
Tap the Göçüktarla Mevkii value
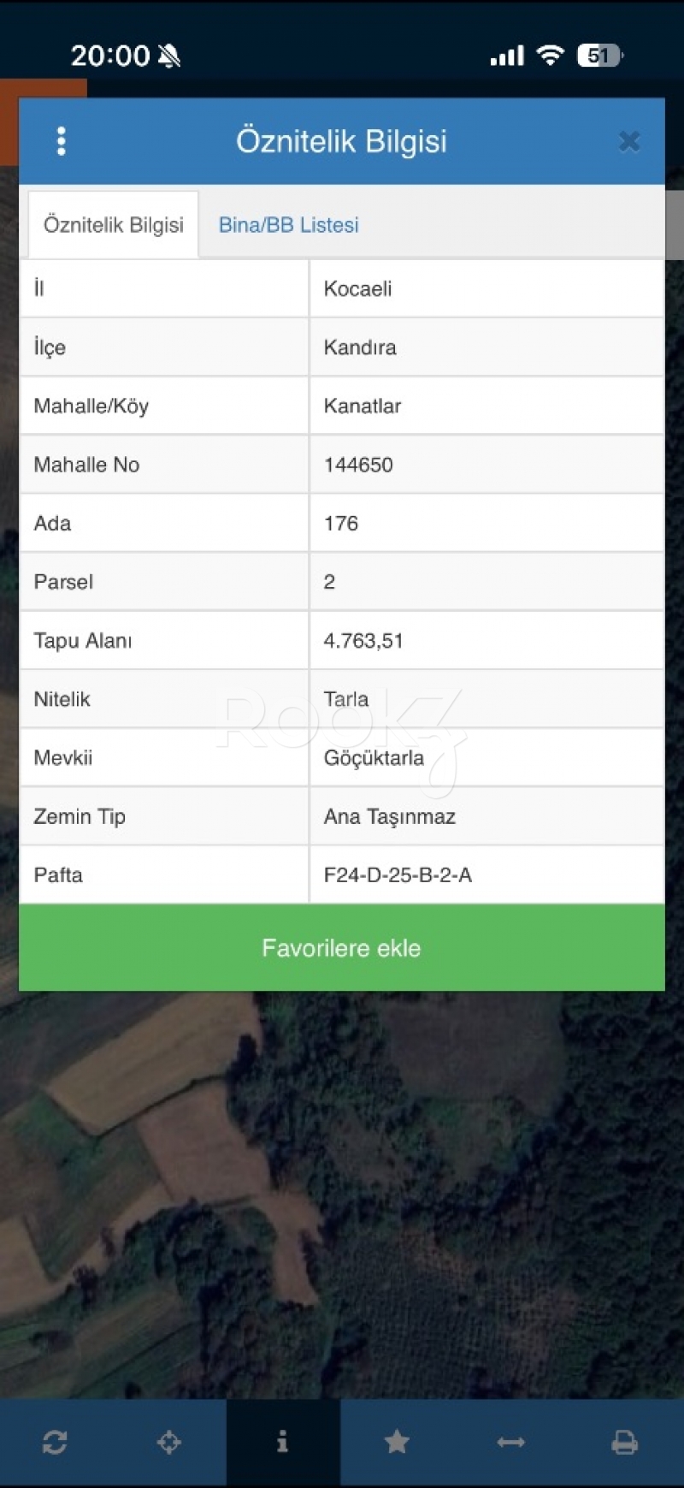[x=374, y=758]
